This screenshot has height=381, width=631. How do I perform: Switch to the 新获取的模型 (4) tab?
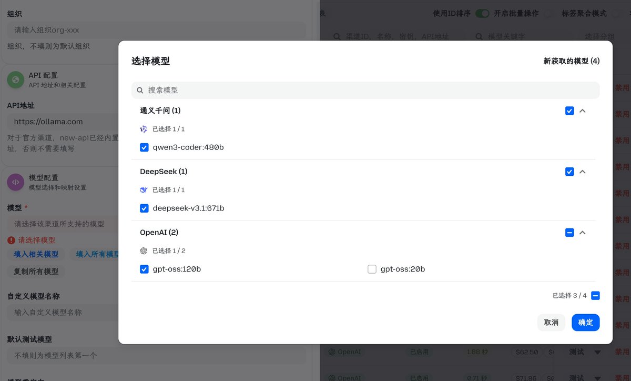point(571,61)
